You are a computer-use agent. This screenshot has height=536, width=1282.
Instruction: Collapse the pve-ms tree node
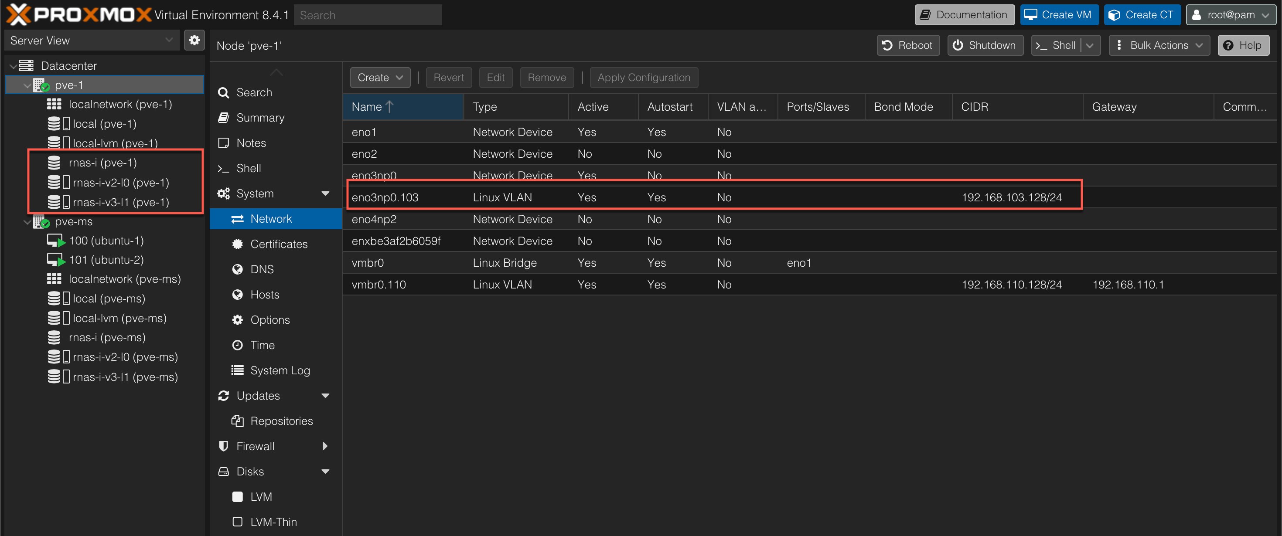pos(27,221)
